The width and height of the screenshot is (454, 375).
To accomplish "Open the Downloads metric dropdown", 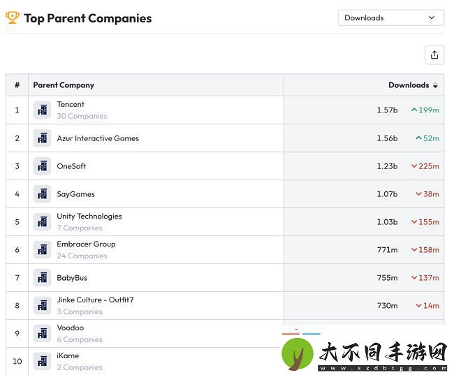I will 391,18.
